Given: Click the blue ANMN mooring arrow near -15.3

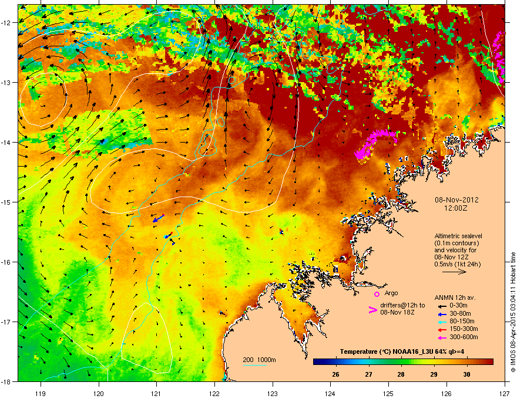Looking at the screenshot, I should coord(158,218).
